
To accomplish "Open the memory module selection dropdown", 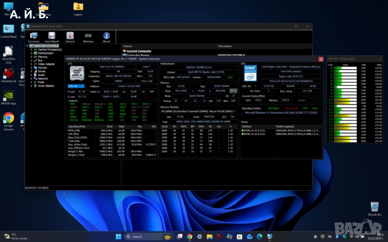I will (198, 111).
